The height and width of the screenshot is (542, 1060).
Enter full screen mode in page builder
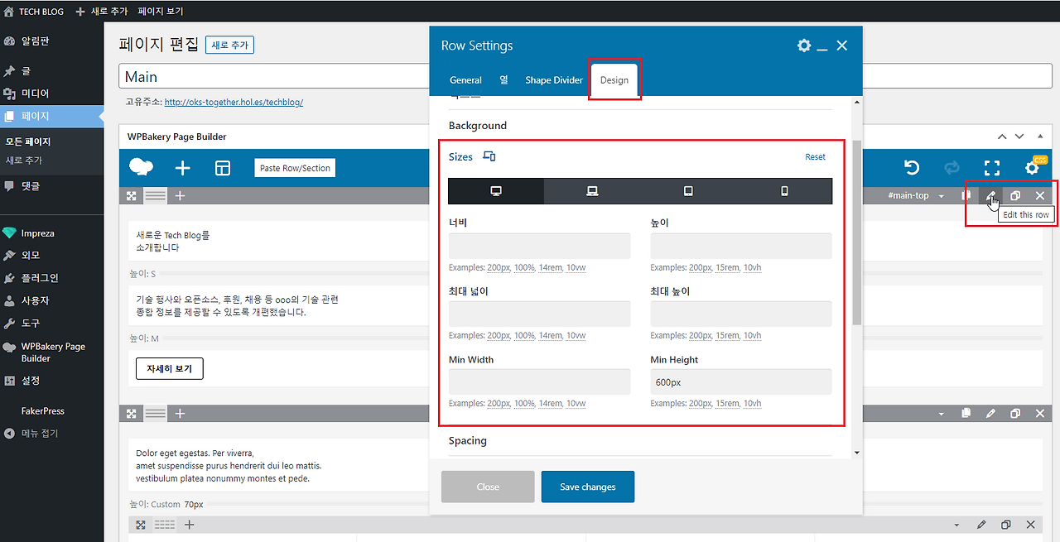click(992, 168)
